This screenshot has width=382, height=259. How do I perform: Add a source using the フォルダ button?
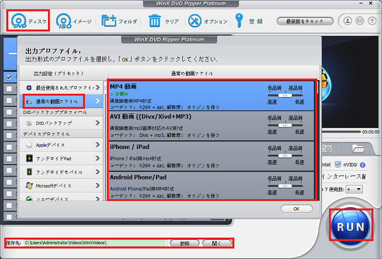(x=120, y=21)
